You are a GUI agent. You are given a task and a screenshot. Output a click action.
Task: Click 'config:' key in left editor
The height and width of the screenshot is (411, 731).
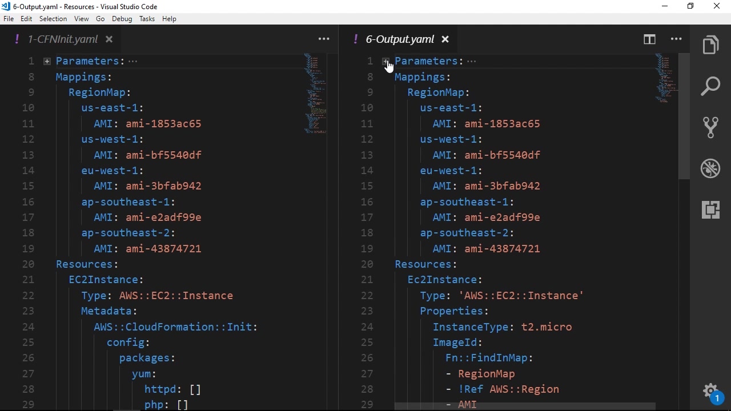(128, 342)
